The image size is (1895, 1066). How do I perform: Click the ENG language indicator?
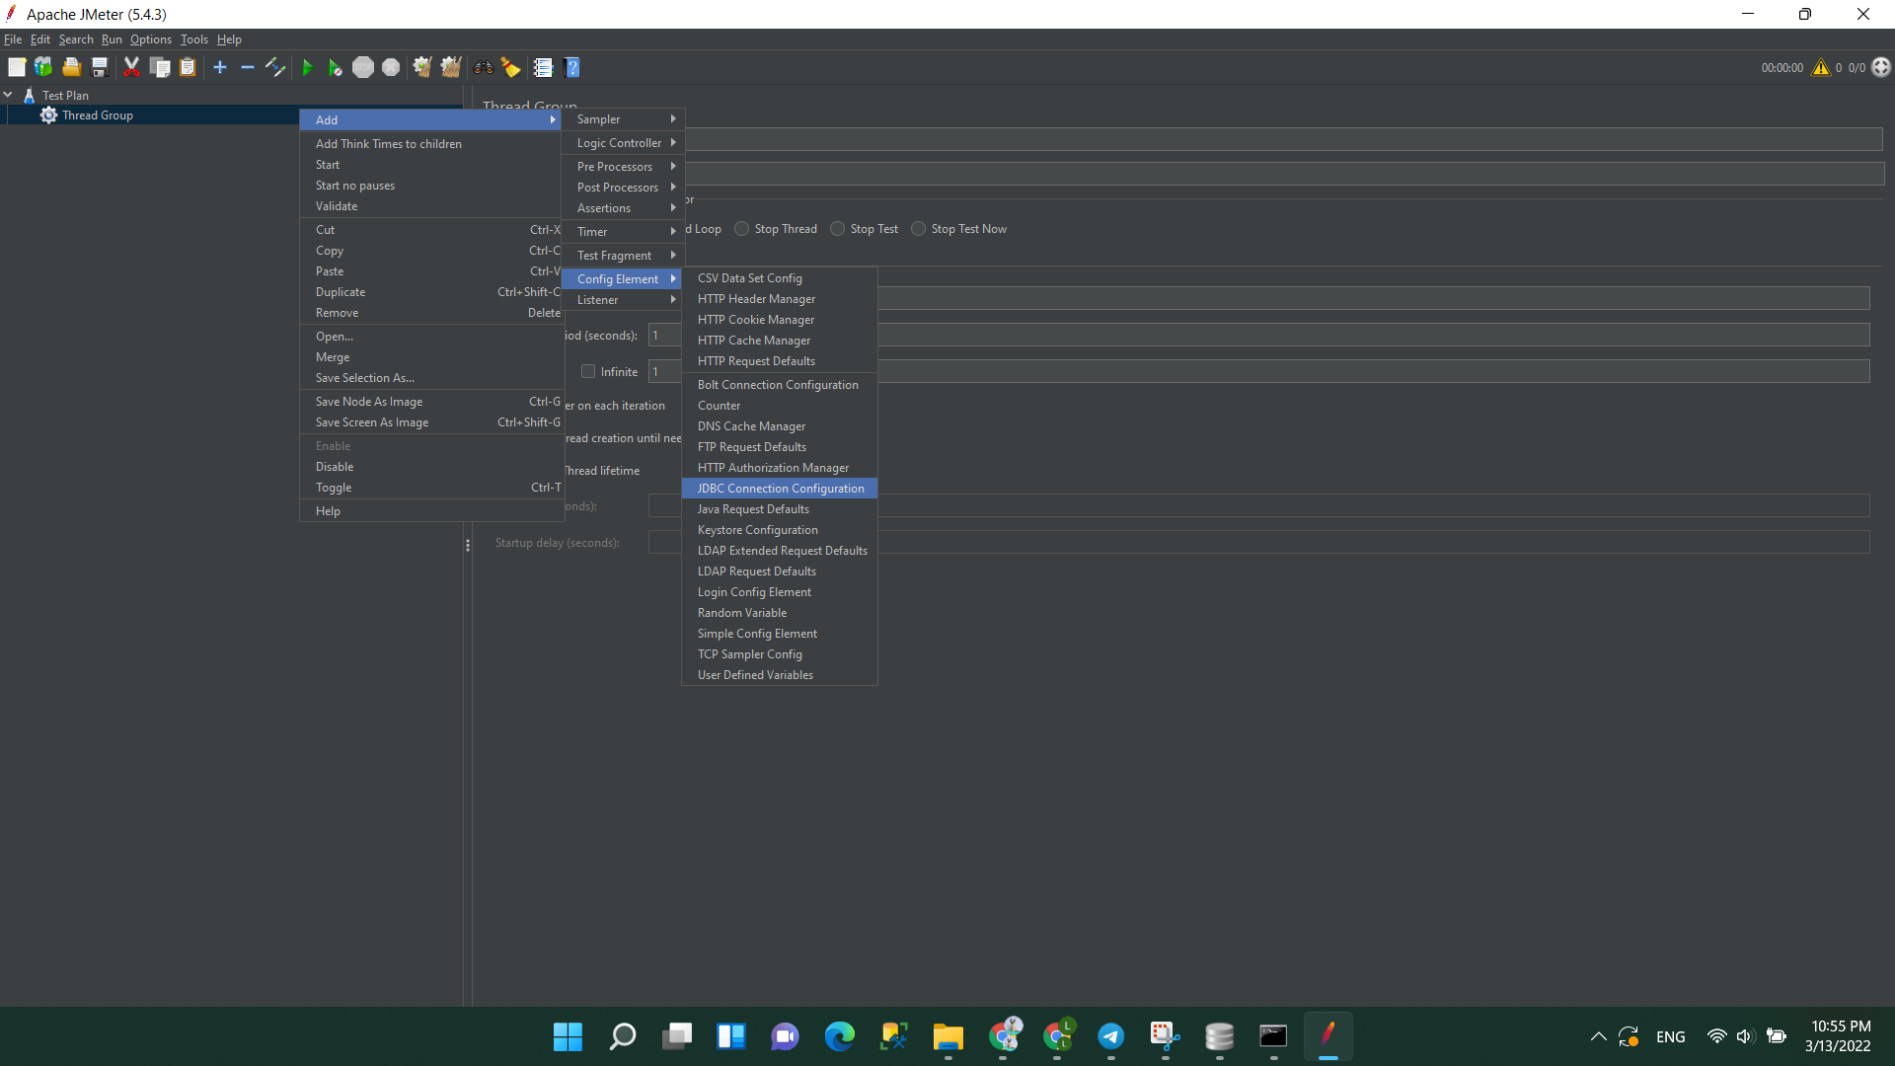pyautogui.click(x=1670, y=1036)
